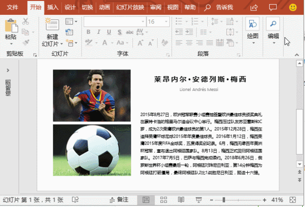Viewport: 305px width, 207px height.
Task: Click the text direction icon
Action: pos(230,21)
